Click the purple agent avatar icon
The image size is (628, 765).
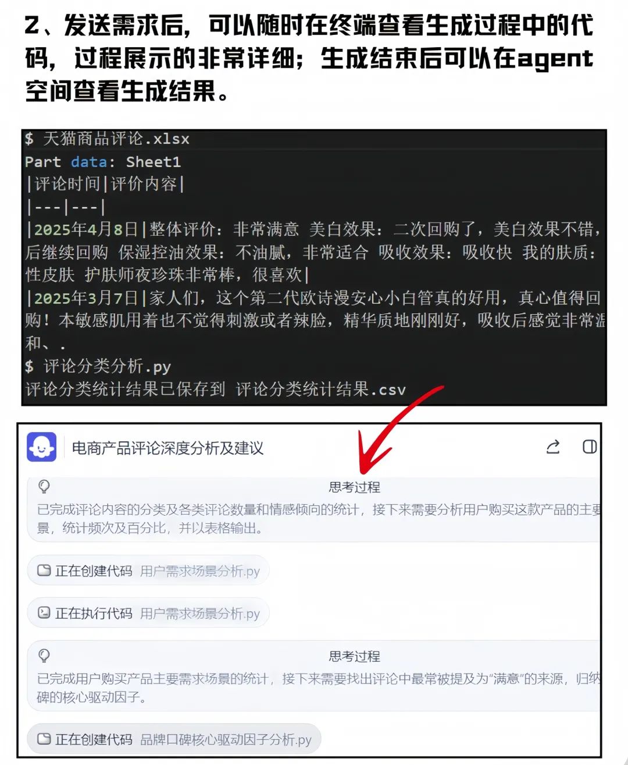41,447
